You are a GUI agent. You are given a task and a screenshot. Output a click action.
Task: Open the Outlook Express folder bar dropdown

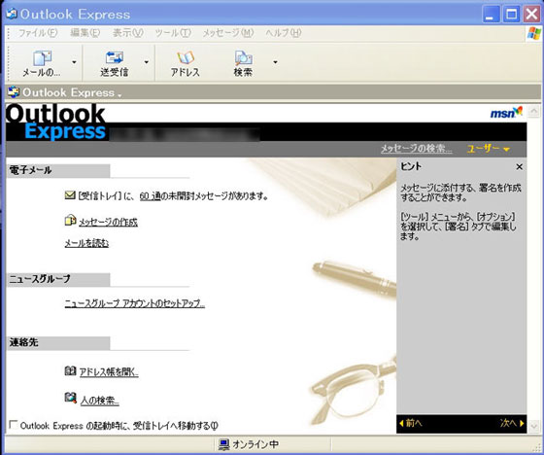coord(119,94)
